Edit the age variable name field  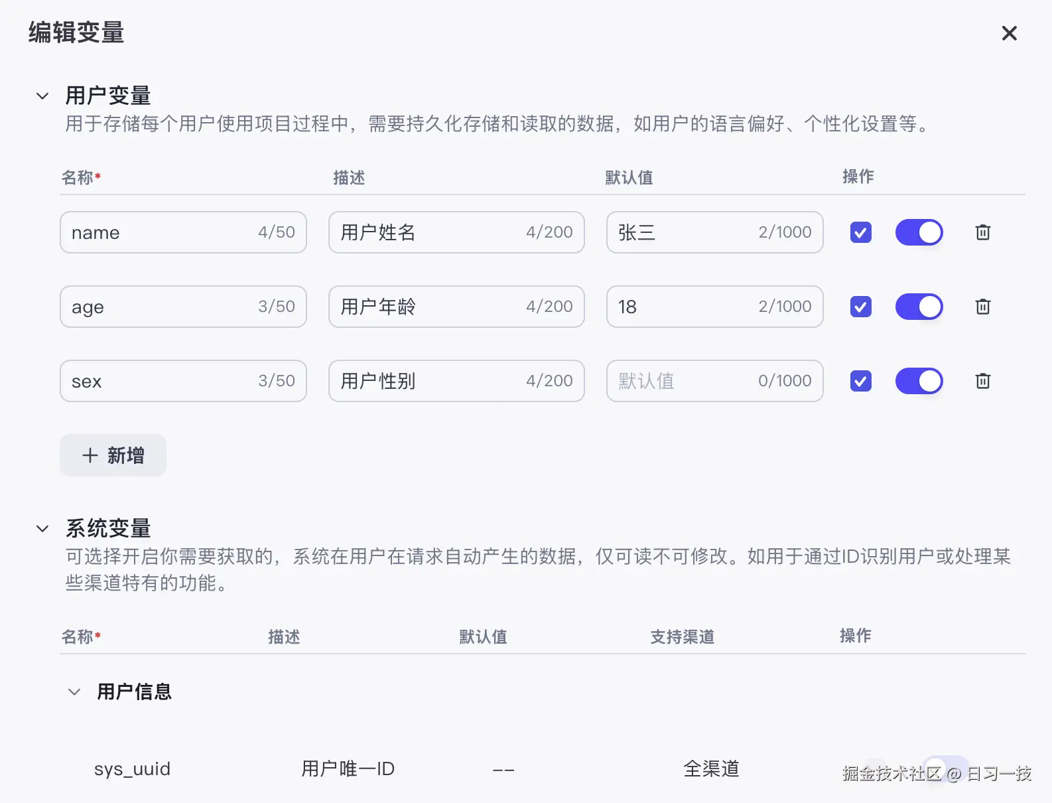tap(183, 307)
